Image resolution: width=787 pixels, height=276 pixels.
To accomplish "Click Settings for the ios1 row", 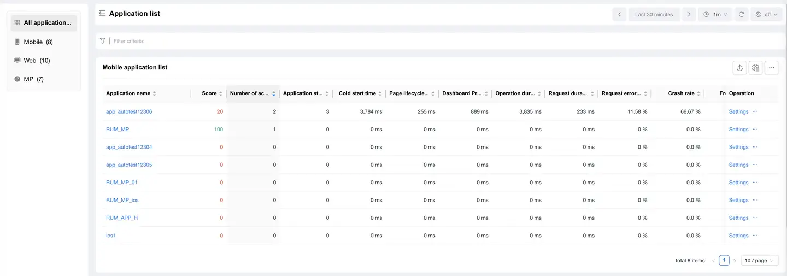I will click(x=738, y=236).
